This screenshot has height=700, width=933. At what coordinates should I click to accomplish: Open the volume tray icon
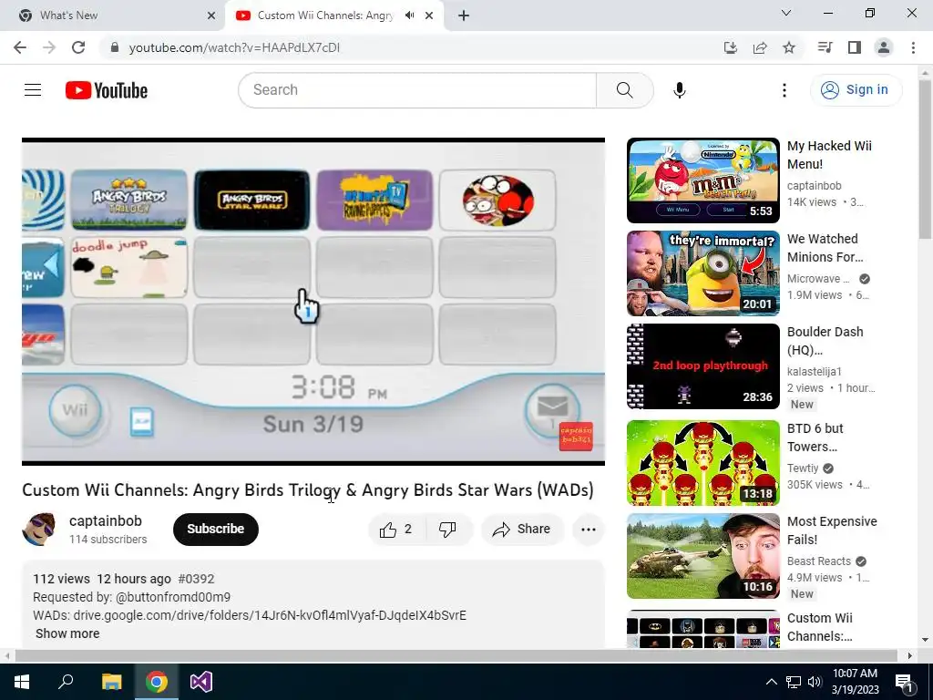click(815, 682)
